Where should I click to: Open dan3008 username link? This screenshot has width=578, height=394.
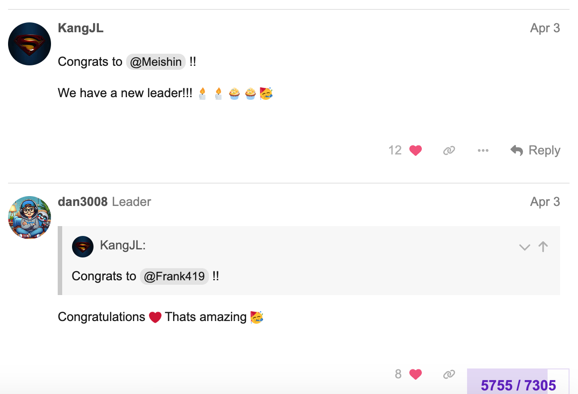83,202
